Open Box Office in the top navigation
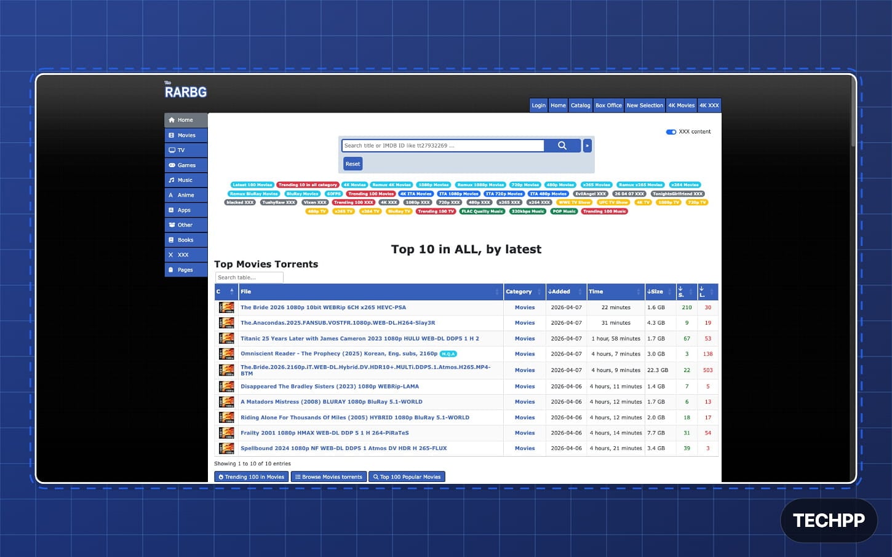The image size is (892, 557). pos(608,105)
